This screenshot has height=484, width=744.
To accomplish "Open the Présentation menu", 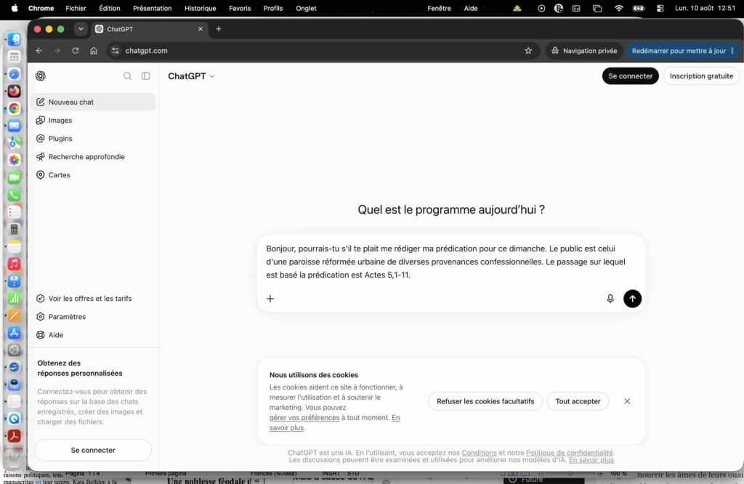I will tap(153, 8).
